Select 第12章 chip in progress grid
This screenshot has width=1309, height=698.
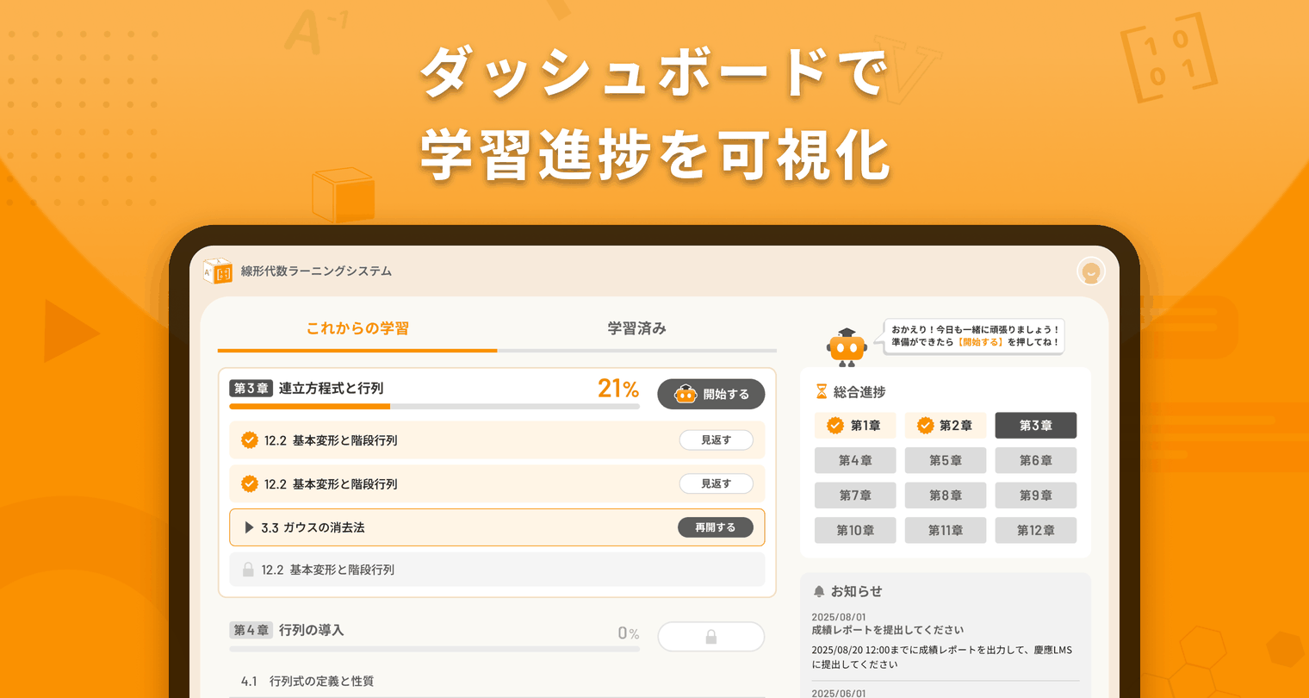(1036, 531)
